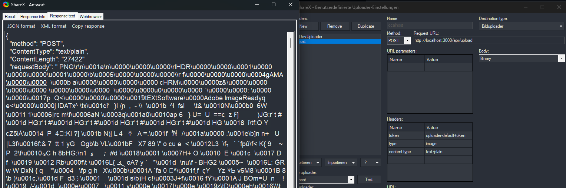Screen dimensions: 566x188
Task: Apply JSON format to response
Action: [x=21, y=26]
